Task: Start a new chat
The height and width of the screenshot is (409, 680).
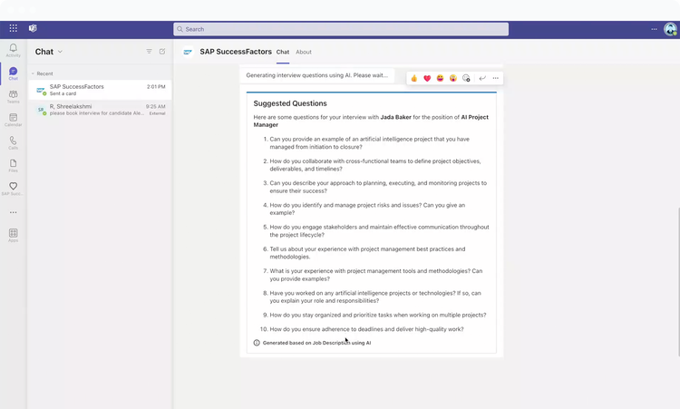Action: (x=162, y=51)
